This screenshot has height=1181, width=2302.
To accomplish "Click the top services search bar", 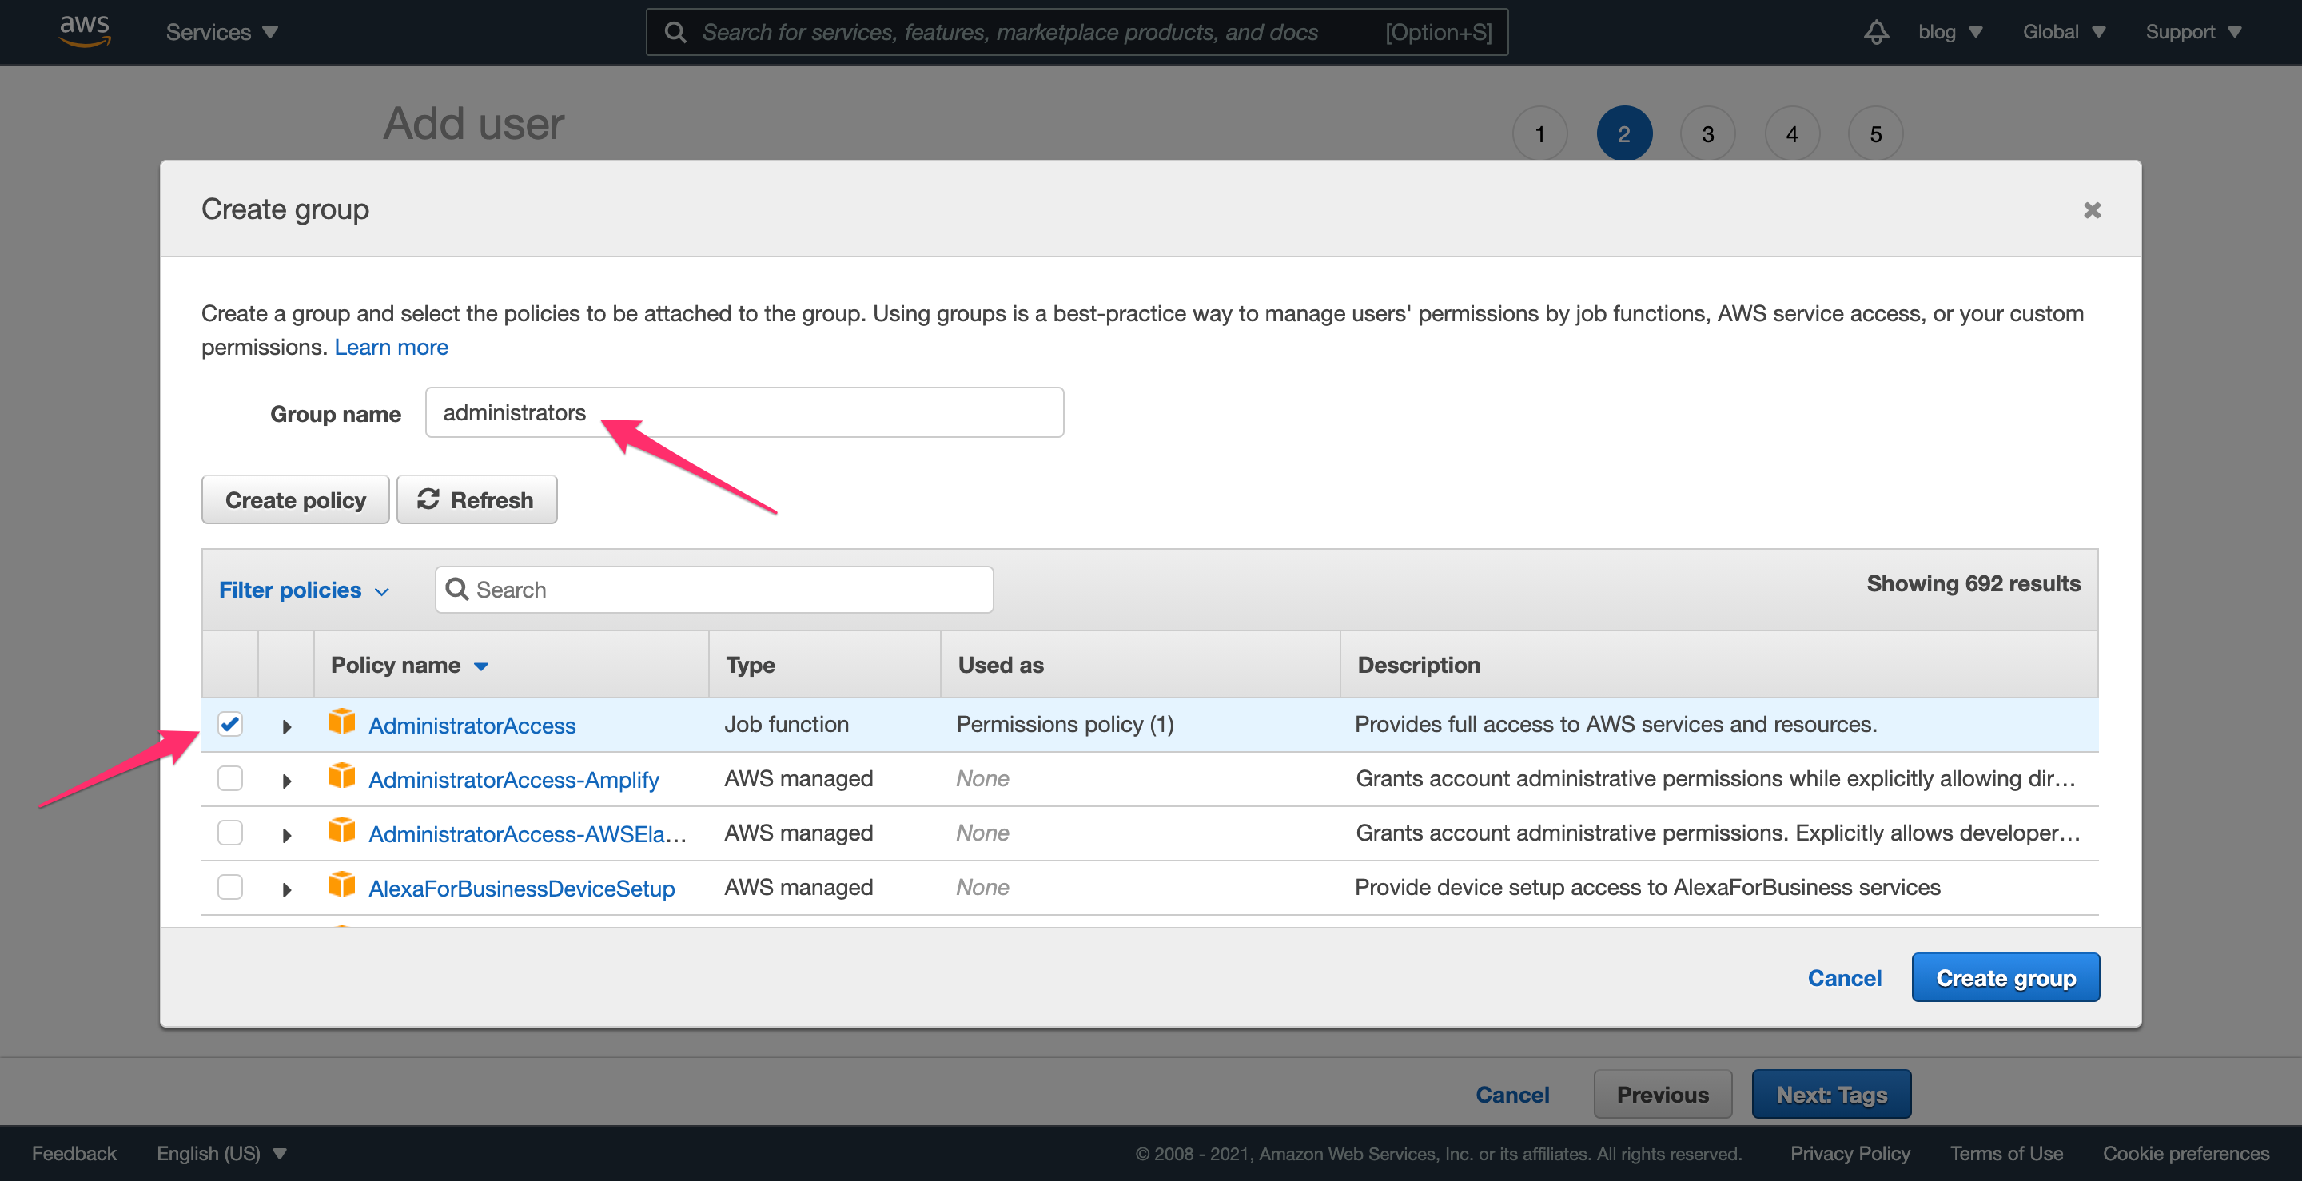I will 1077,32.
